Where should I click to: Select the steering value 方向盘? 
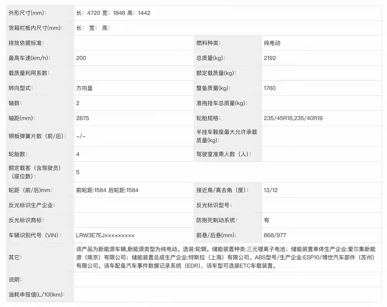point(84,88)
